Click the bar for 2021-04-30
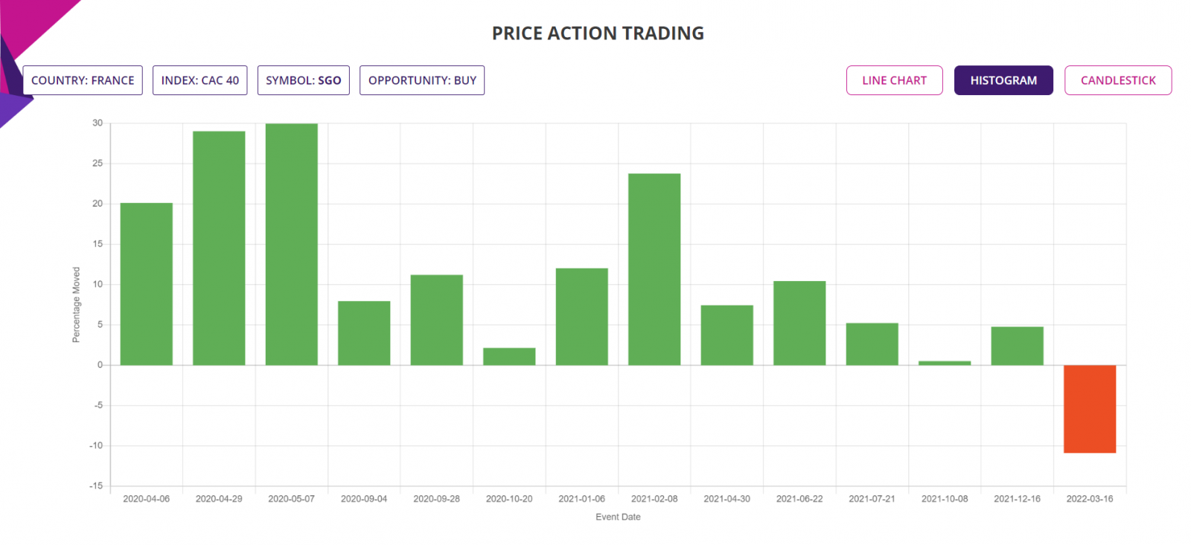The height and width of the screenshot is (545, 1191). (x=727, y=335)
